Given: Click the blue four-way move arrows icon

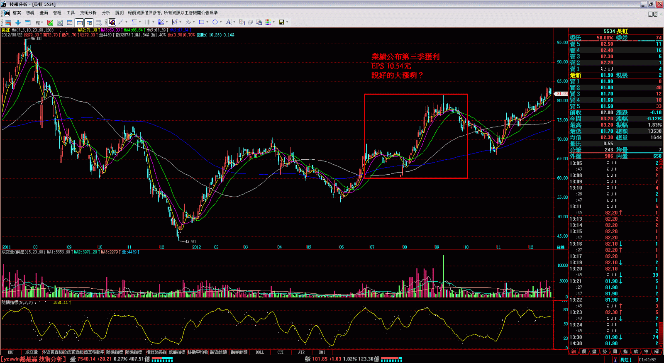Looking at the screenshot, I should [18, 22].
